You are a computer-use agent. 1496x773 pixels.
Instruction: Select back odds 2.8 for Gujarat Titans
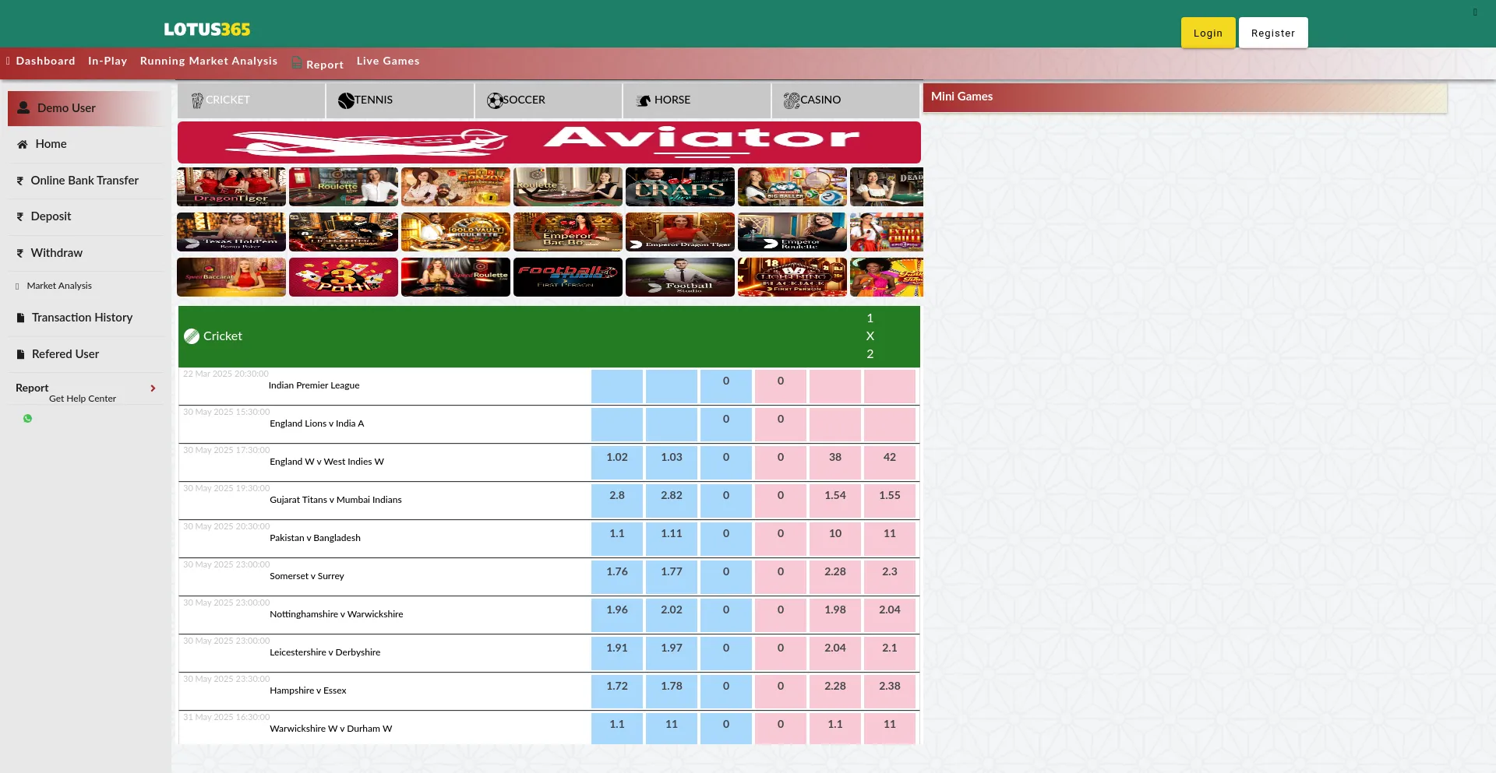[x=617, y=501]
